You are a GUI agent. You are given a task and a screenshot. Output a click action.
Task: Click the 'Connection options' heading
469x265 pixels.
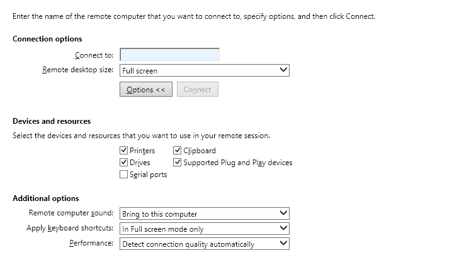click(47, 39)
